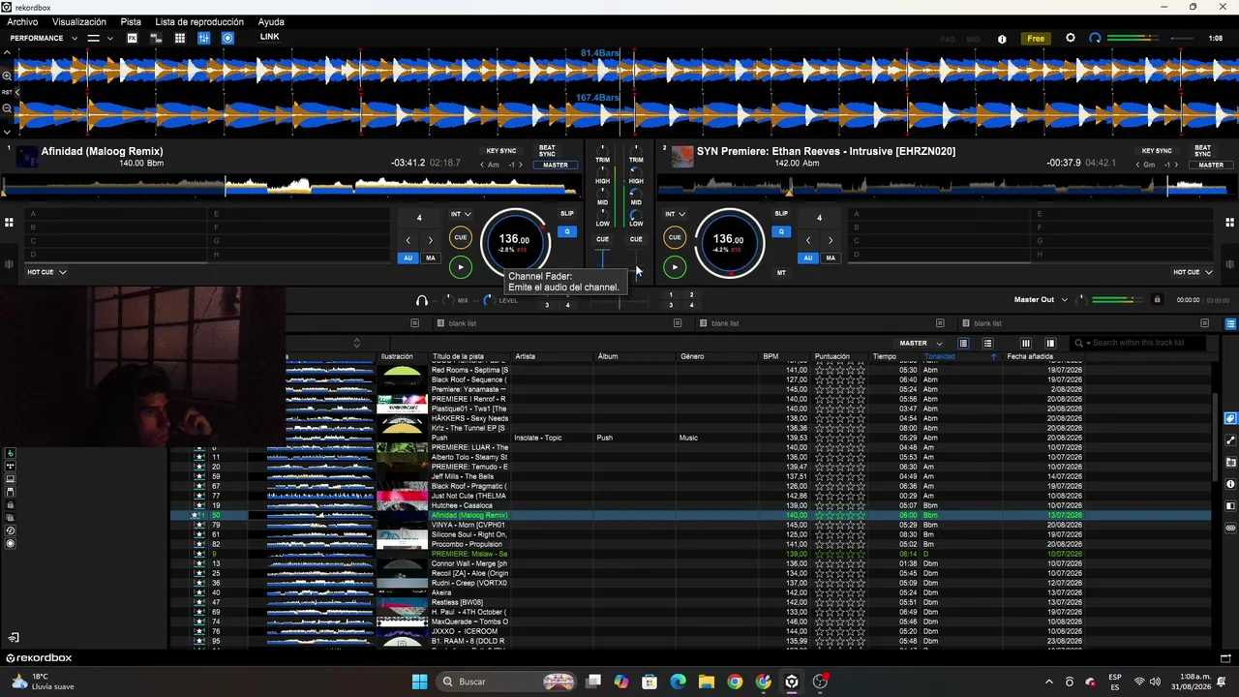This screenshot has height=697, width=1239.
Task: Launch Google Chrome from the taskbar
Action: click(x=735, y=682)
